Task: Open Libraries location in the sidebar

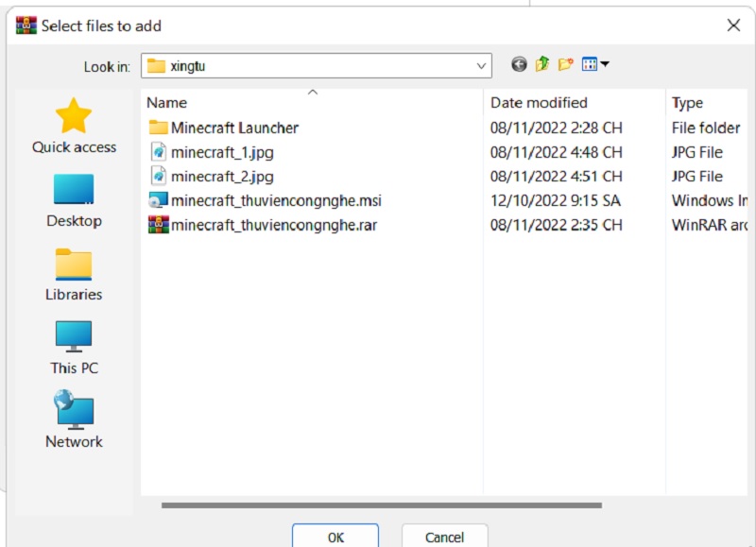Action: pyautogui.click(x=74, y=275)
